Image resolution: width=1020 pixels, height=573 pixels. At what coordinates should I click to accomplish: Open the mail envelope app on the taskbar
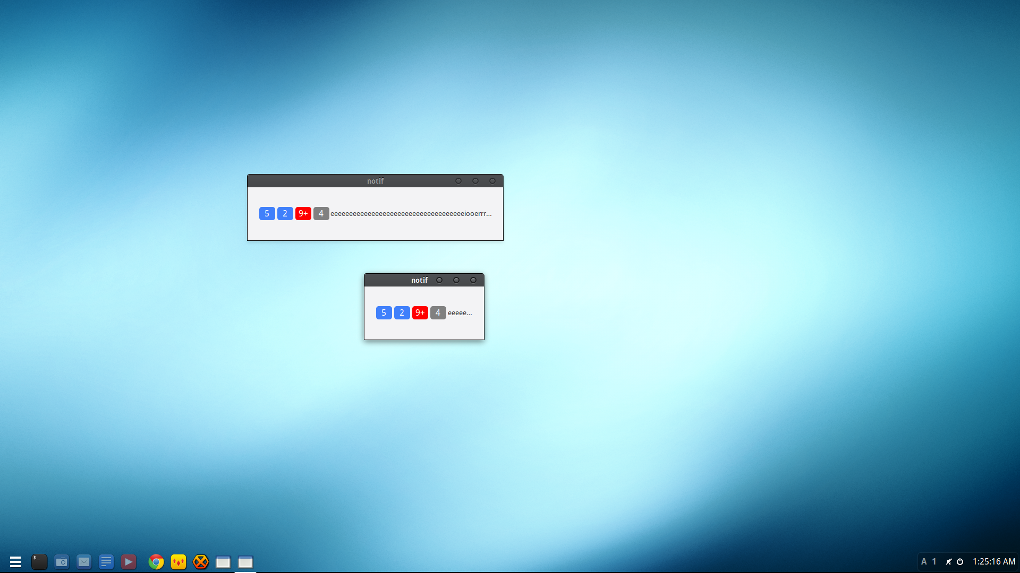pyautogui.click(x=84, y=562)
